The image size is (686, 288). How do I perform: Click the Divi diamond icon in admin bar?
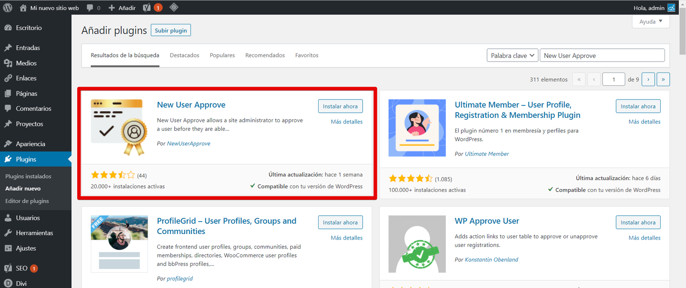pyautogui.click(x=174, y=7)
